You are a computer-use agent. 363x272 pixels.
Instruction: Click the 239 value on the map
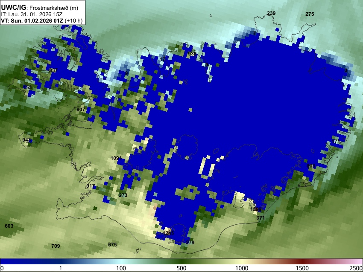point(271,13)
